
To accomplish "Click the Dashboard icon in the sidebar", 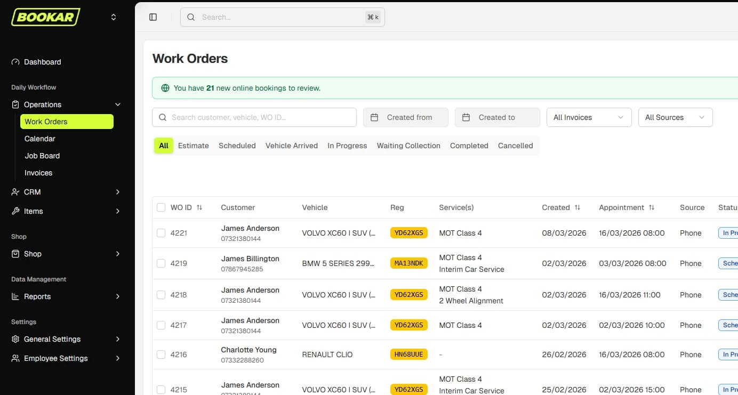I will pyautogui.click(x=14, y=62).
